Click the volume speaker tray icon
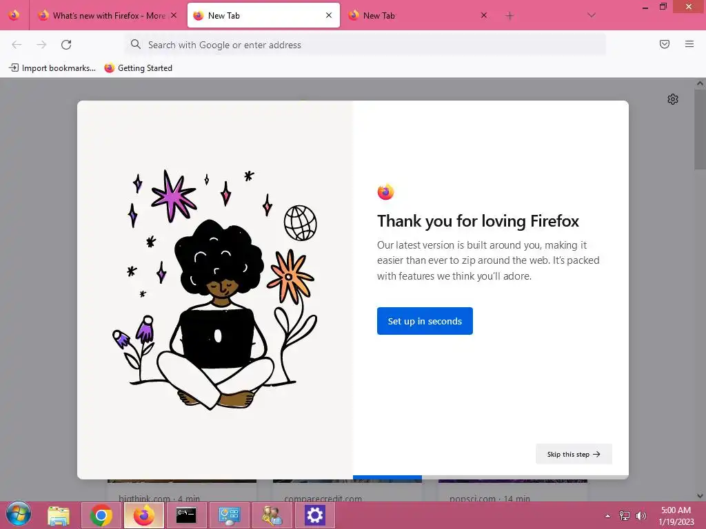This screenshot has width=706, height=529. pyautogui.click(x=641, y=516)
